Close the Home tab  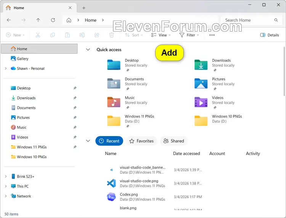coord(70,8)
